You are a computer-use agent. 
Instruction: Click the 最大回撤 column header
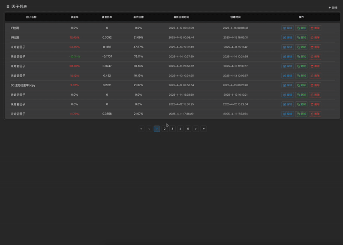click(x=138, y=17)
